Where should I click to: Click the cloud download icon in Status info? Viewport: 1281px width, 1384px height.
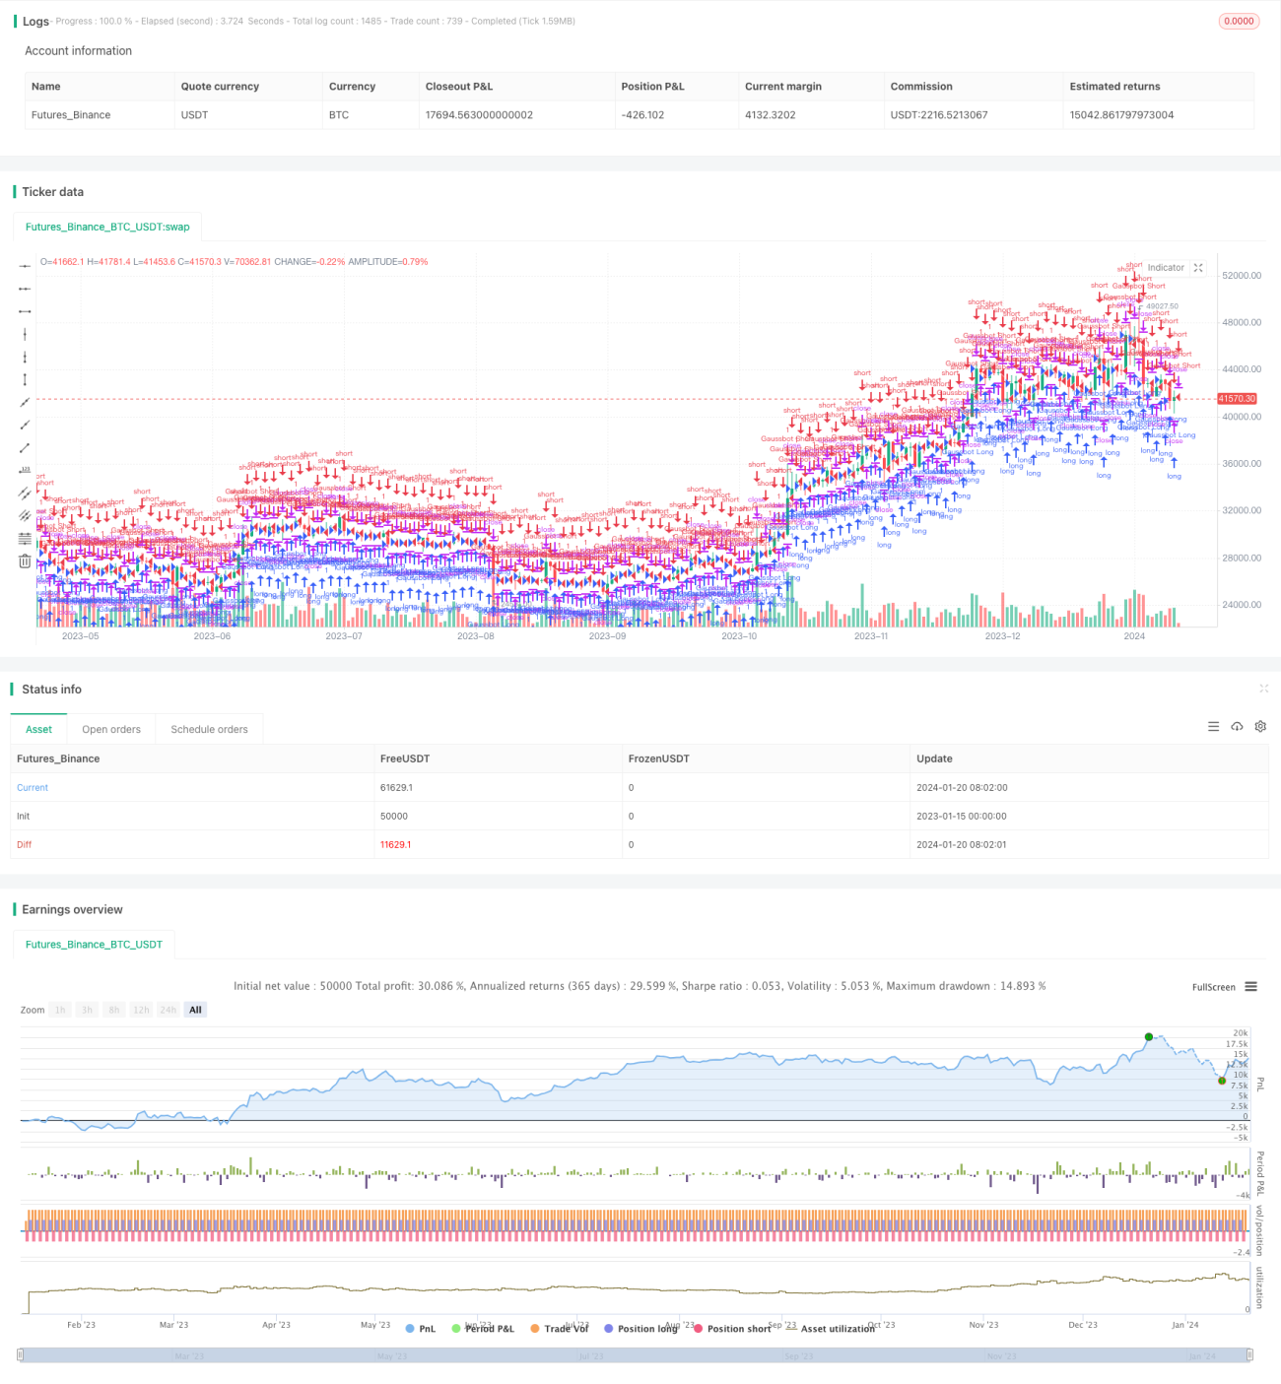tap(1237, 727)
